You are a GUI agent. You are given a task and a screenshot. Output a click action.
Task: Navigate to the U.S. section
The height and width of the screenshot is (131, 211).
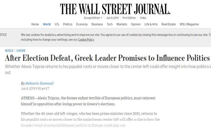[x=57, y=24]
